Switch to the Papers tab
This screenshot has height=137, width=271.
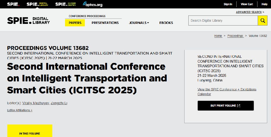(75, 23)
